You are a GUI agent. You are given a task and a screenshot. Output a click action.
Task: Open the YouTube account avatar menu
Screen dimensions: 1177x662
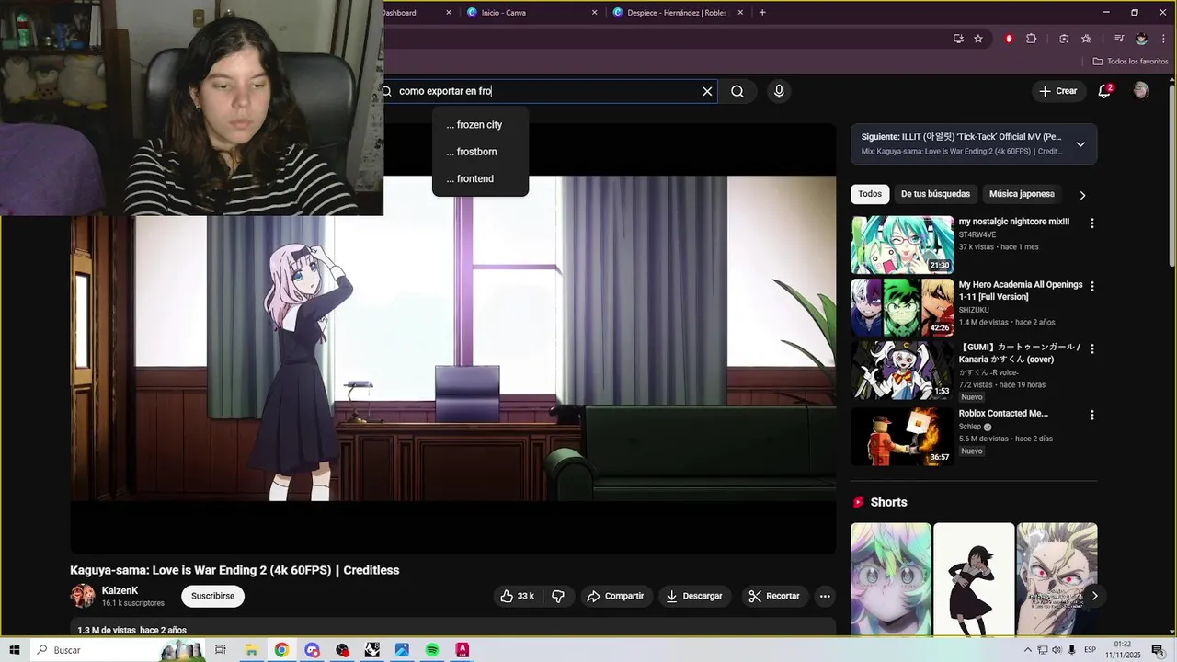coord(1141,91)
